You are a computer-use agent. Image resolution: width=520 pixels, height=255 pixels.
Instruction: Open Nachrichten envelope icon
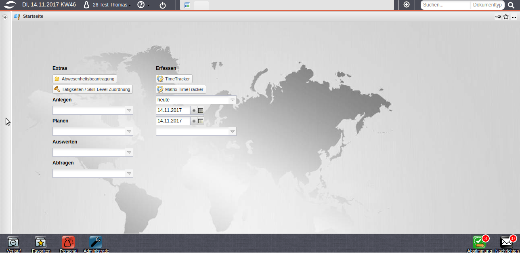pyautogui.click(x=507, y=242)
